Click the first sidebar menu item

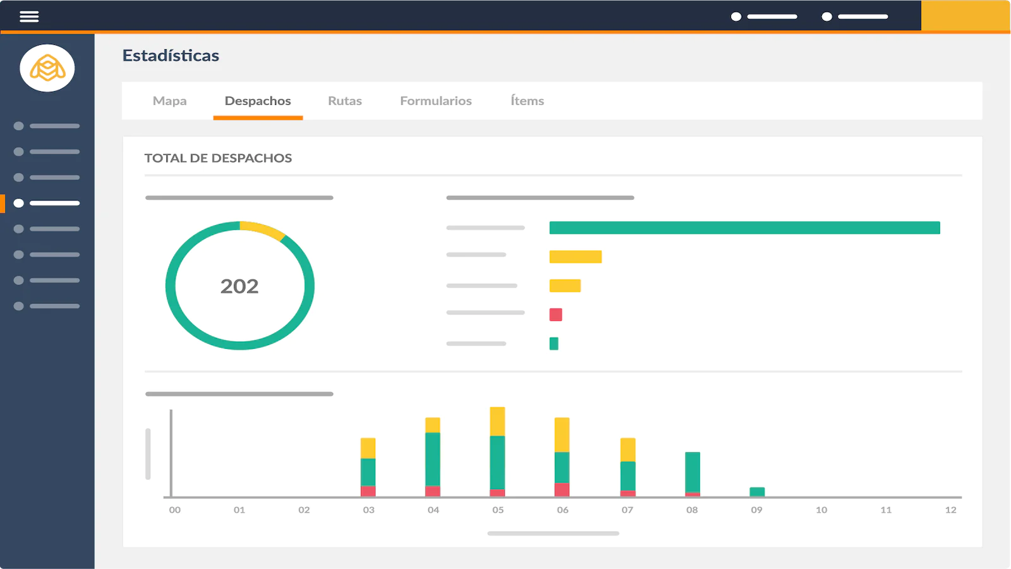47,126
